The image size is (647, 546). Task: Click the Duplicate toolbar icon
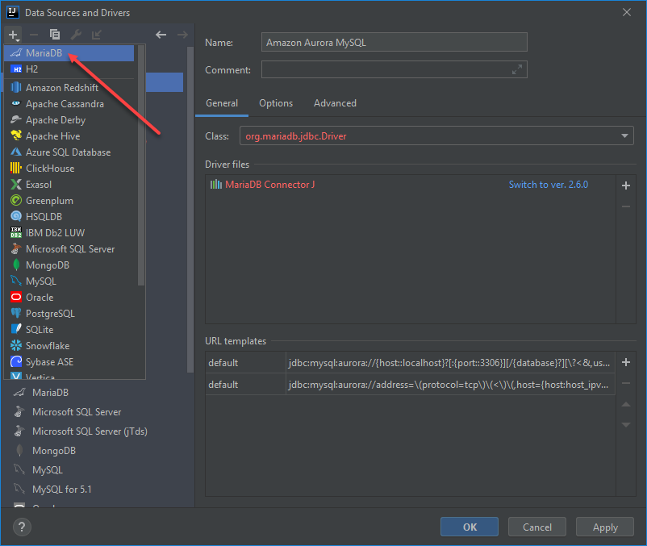click(x=55, y=35)
